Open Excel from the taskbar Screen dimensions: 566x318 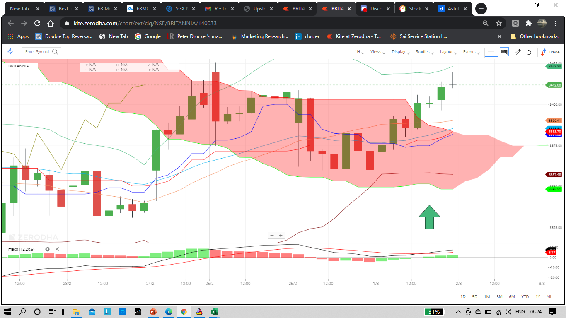click(214, 312)
